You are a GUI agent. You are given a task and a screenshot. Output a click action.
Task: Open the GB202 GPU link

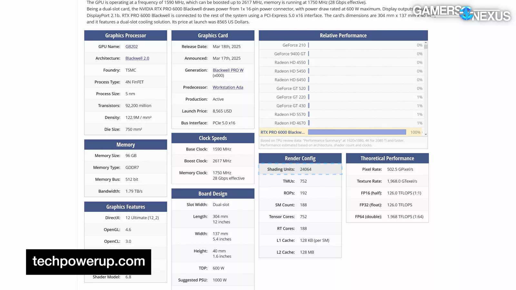click(131, 47)
